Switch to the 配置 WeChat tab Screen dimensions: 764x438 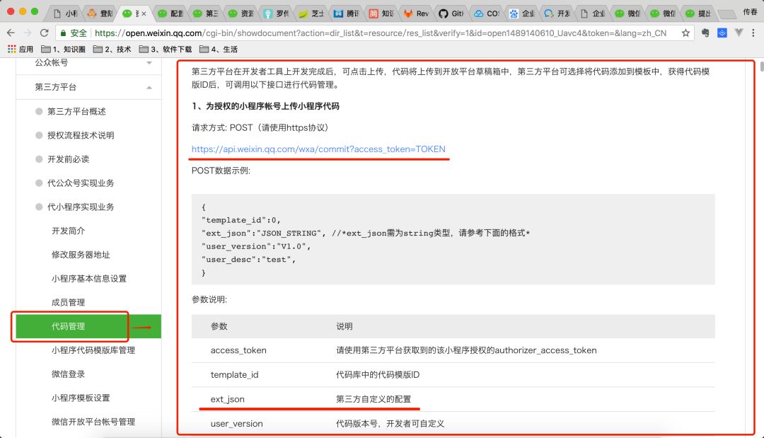pos(170,13)
